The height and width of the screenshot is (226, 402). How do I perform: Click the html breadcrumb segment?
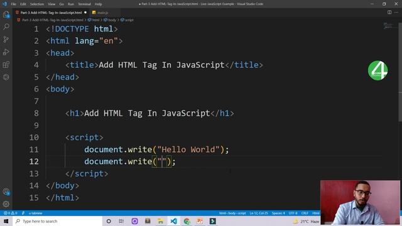tap(95, 20)
